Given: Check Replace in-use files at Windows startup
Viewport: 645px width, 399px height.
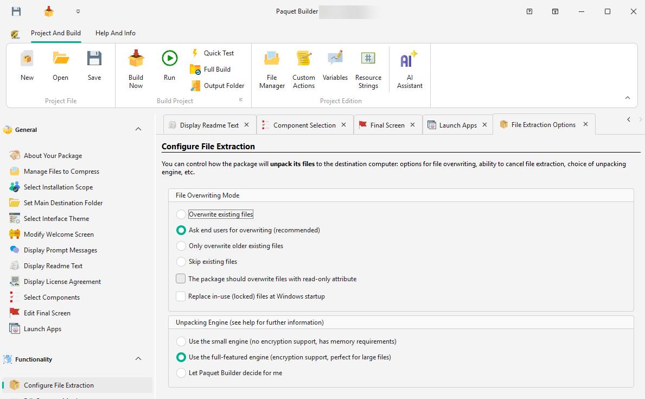Looking at the screenshot, I should click(181, 296).
